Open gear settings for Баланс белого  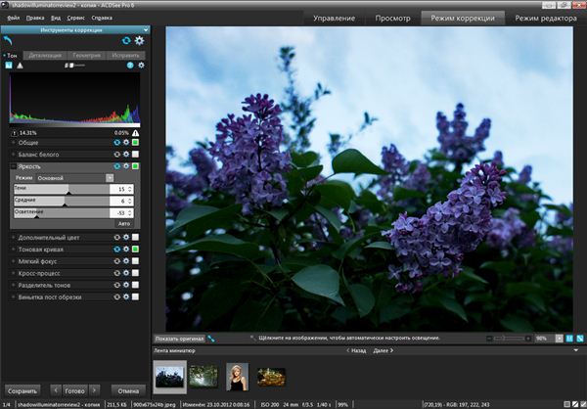click(126, 155)
